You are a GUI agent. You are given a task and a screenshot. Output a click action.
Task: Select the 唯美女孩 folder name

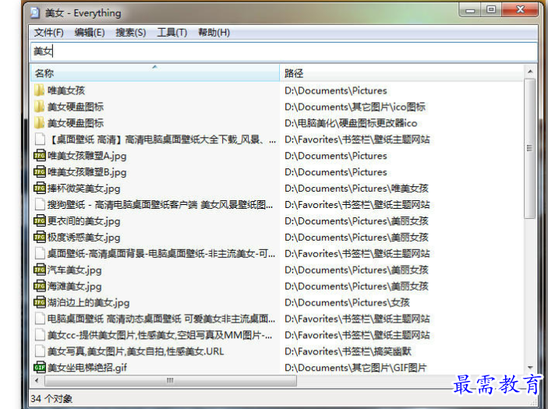(x=66, y=90)
